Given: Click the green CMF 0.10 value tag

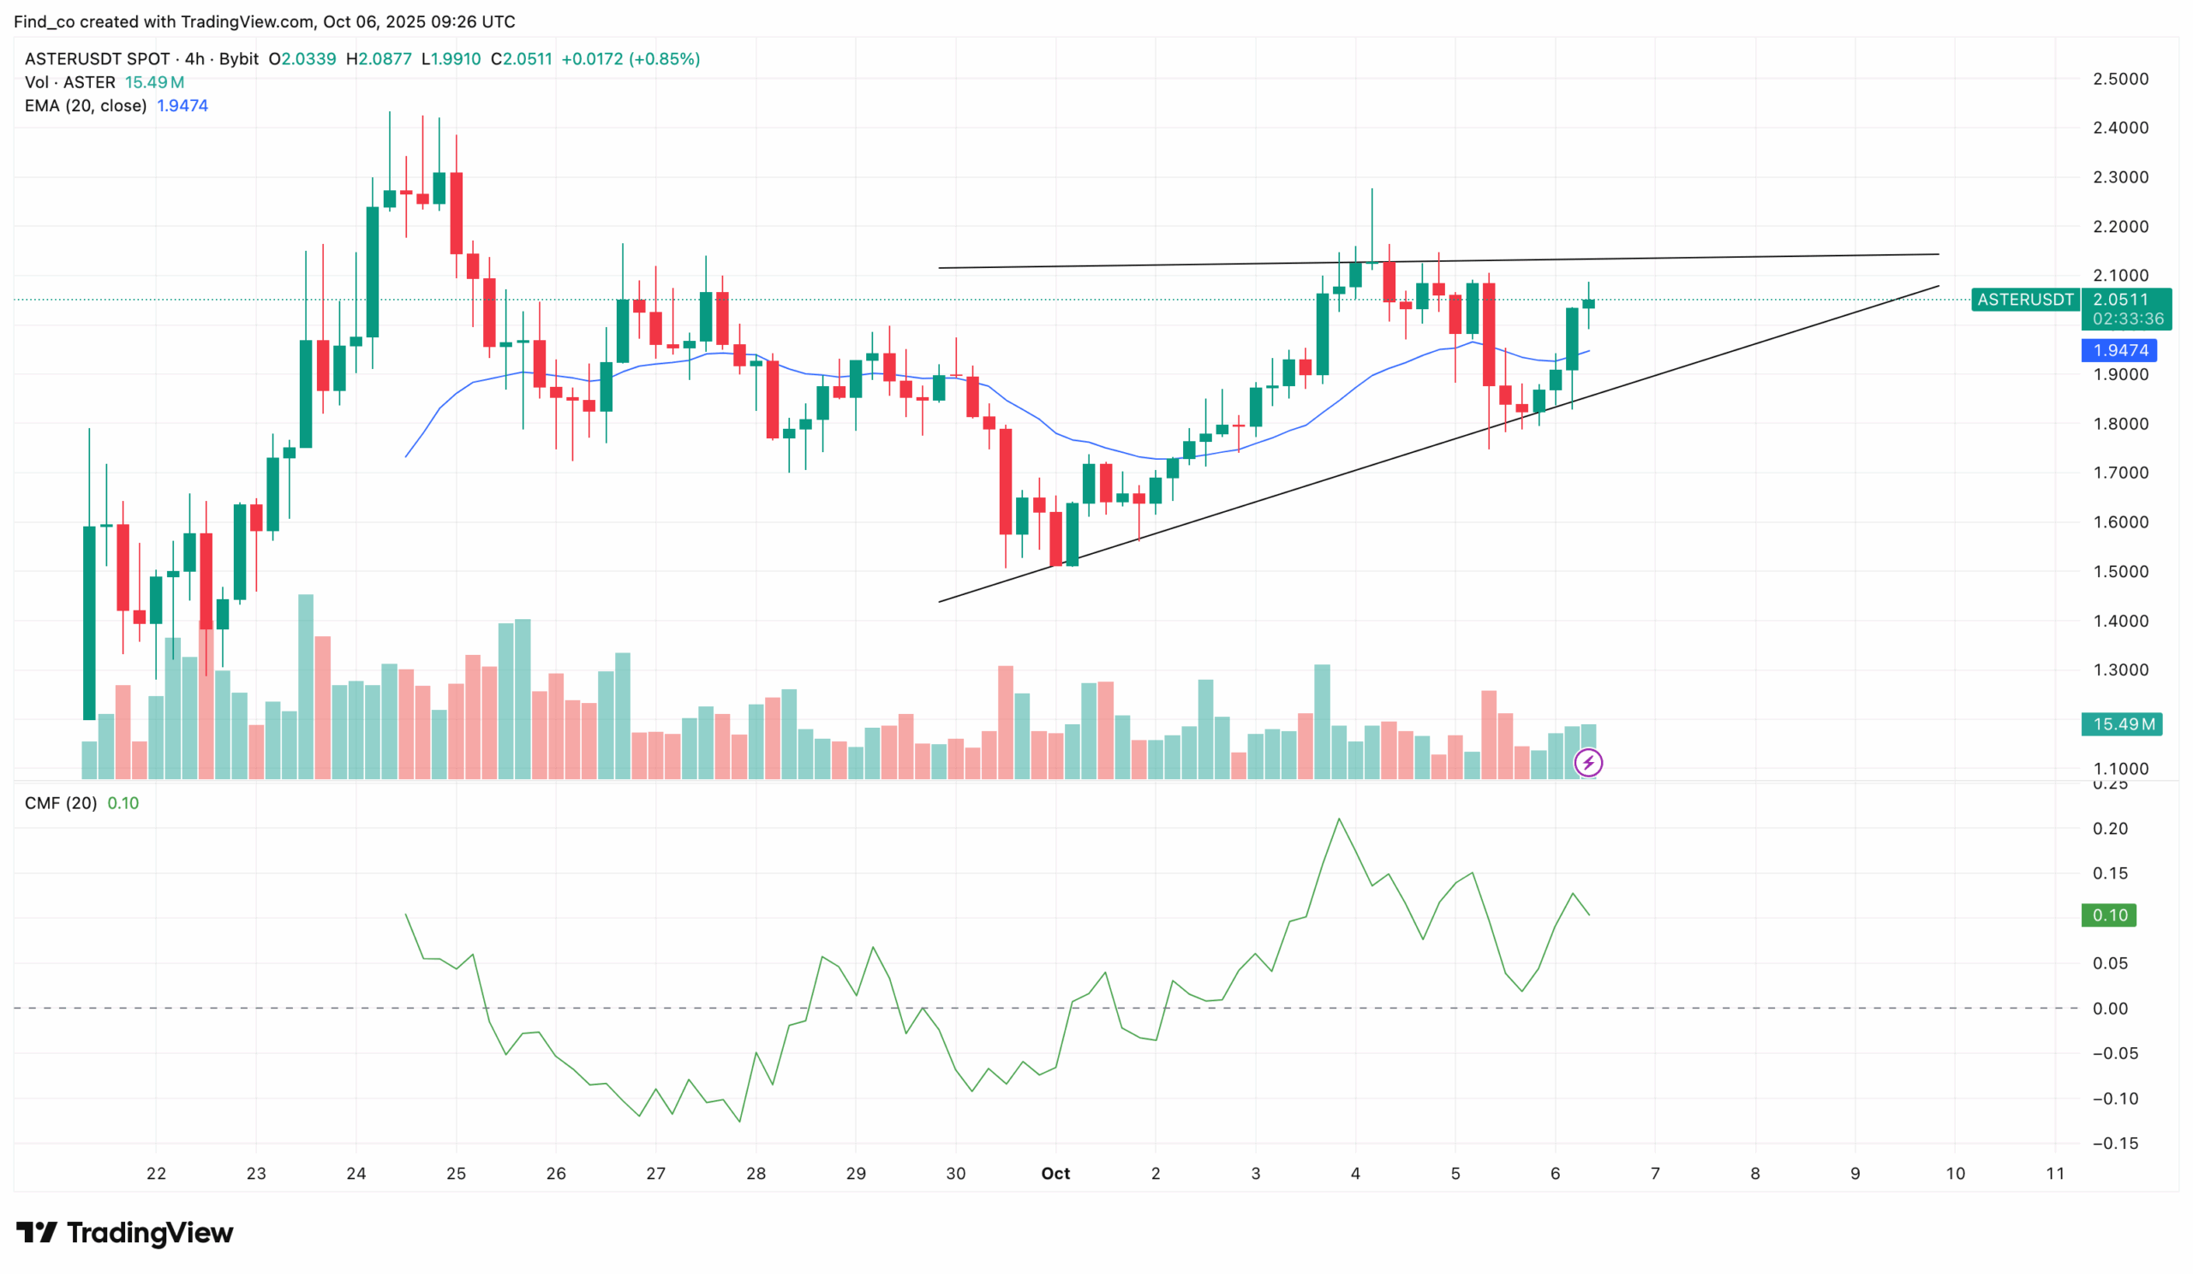Looking at the screenshot, I should coord(2109,915).
